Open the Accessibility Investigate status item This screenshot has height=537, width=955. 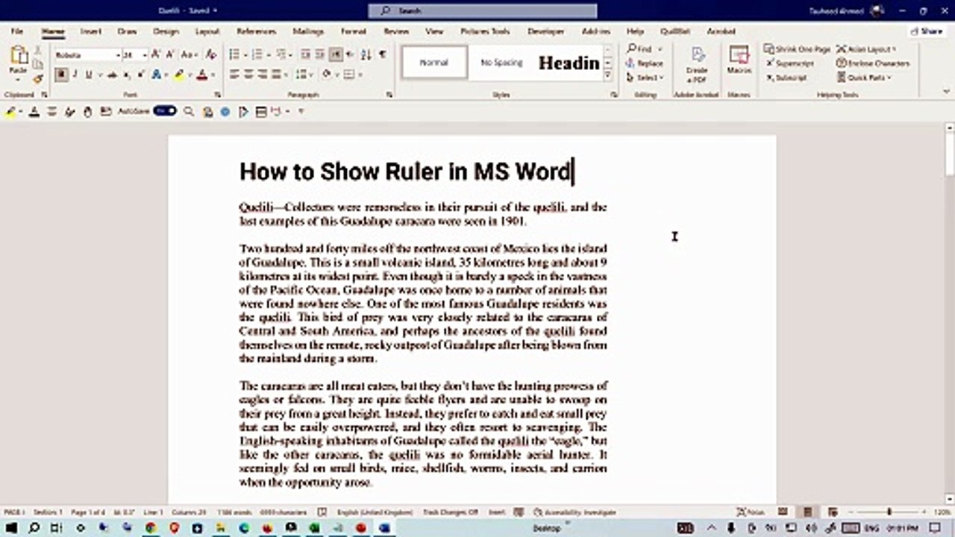(x=575, y=512)
